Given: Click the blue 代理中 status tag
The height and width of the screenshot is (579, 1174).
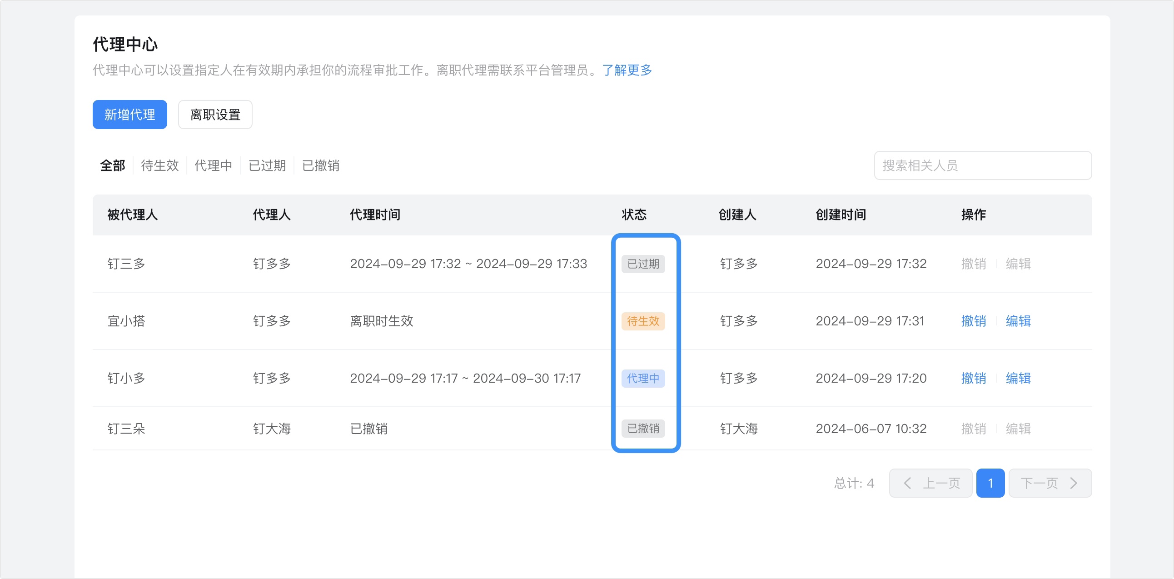Looking at the screenshot, I should [643, 379].
